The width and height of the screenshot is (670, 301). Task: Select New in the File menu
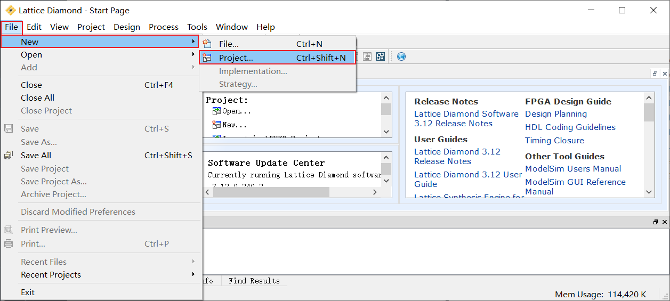click(100, 42)
